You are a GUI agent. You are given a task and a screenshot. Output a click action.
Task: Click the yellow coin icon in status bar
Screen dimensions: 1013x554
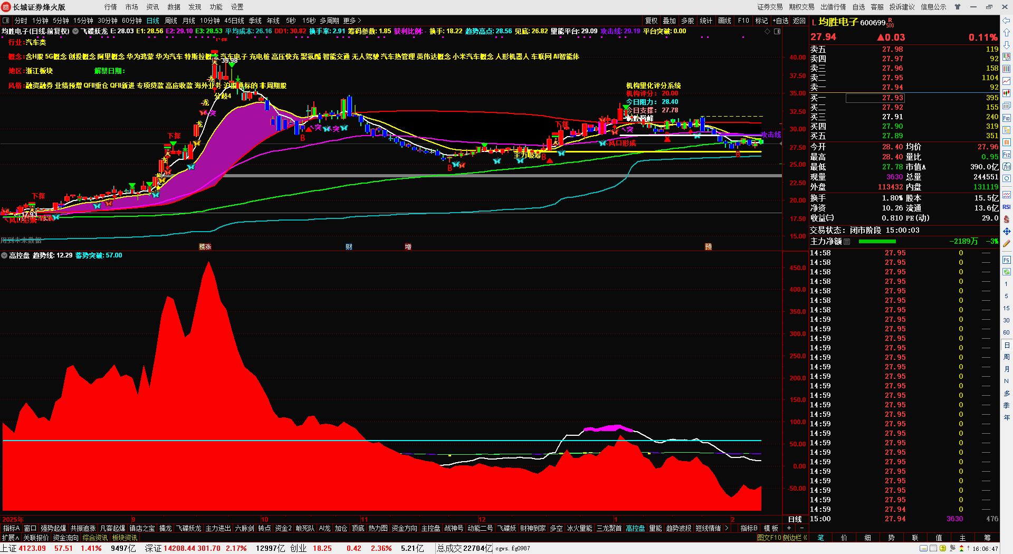942,549
